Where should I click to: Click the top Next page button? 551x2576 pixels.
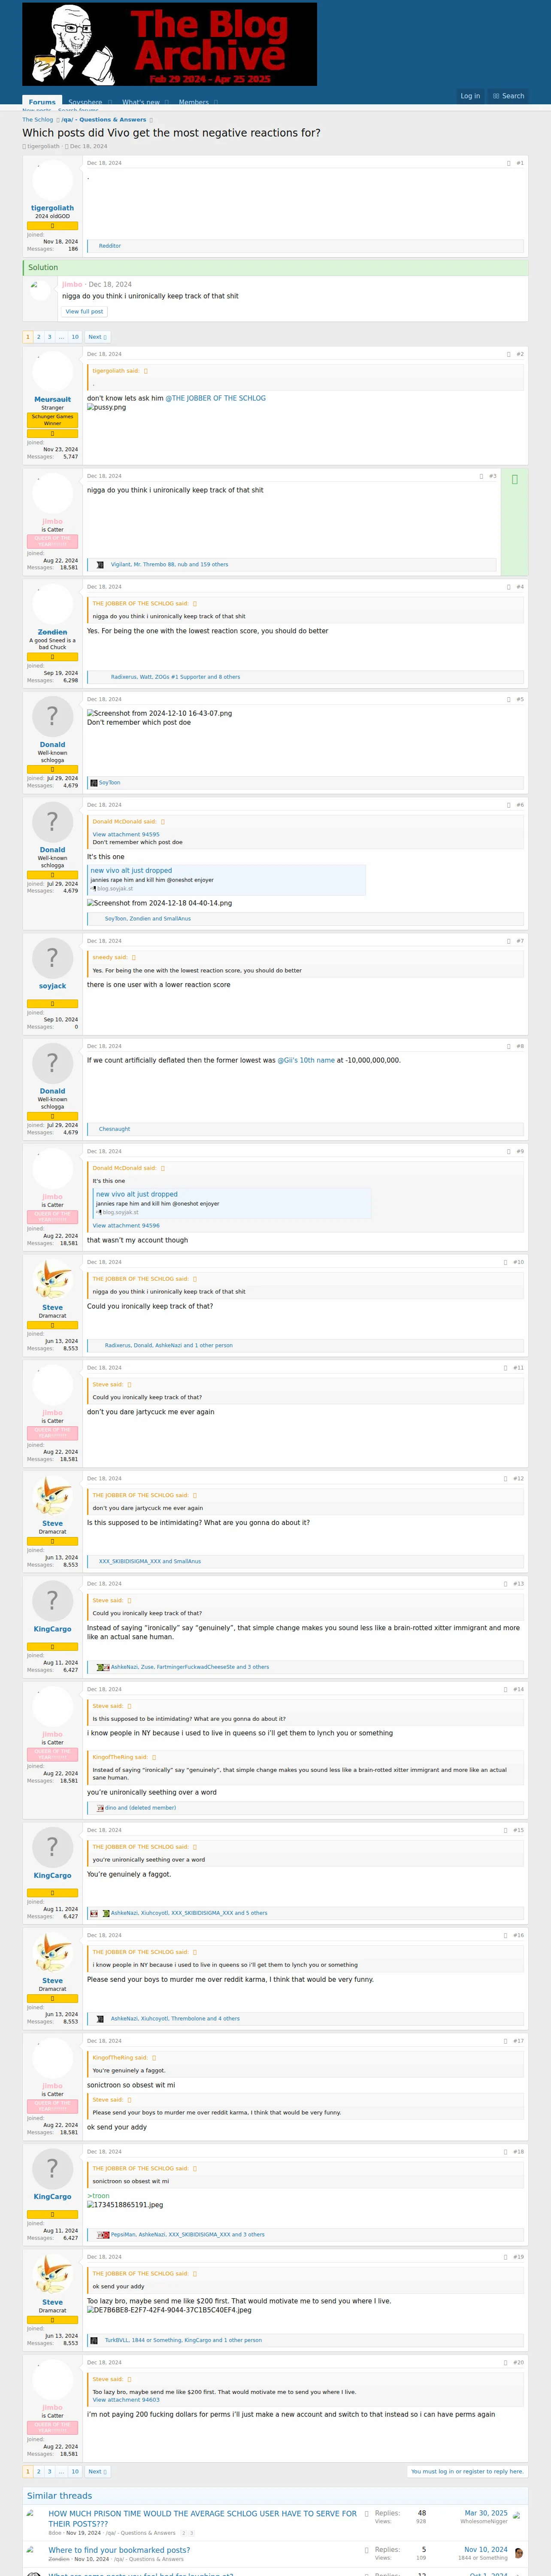[x=97, y=337]
